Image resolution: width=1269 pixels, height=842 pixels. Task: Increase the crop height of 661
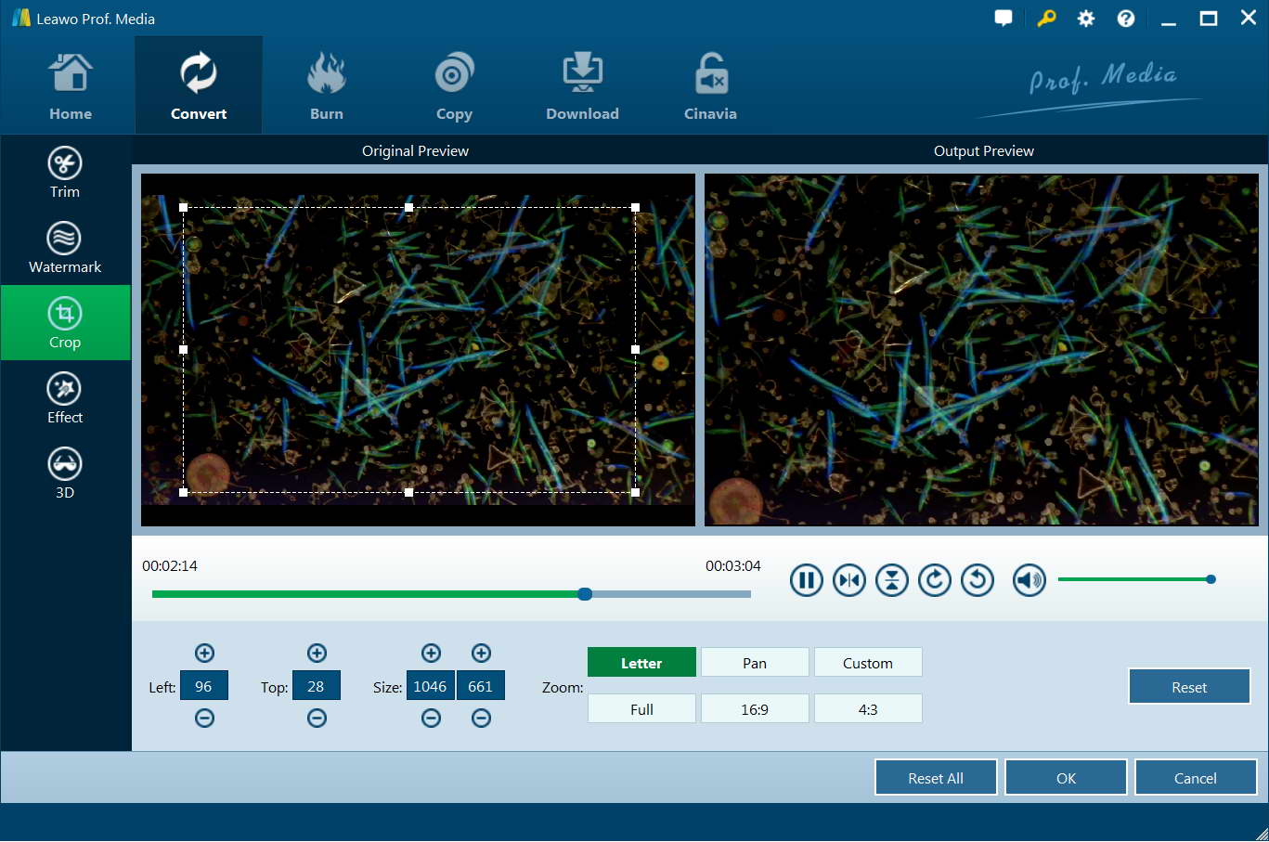481,653
